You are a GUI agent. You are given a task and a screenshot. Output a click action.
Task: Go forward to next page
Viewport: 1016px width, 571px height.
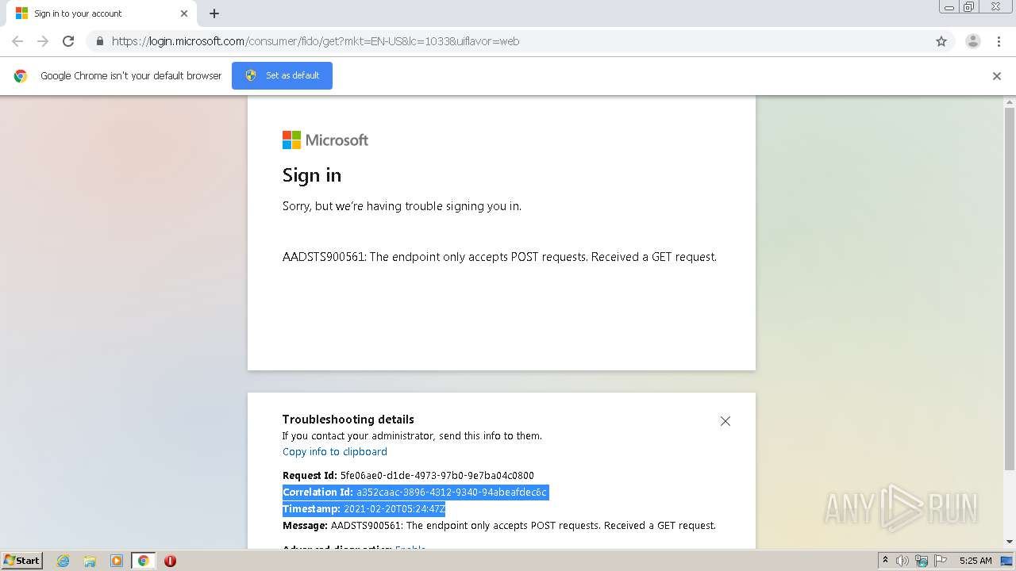(43, 41)
